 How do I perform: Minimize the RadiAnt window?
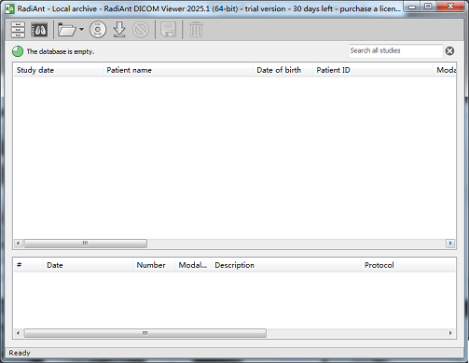coord(412,7)
